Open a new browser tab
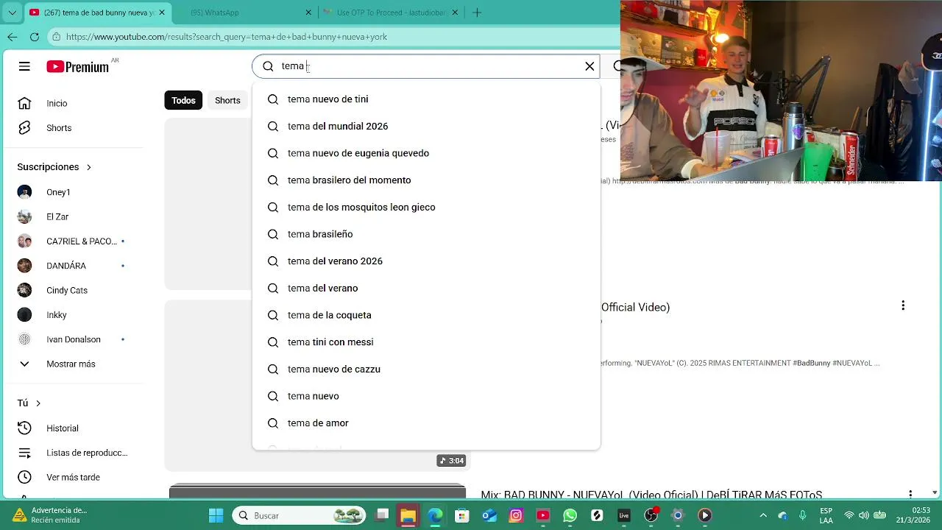 click(x=477, y=13)
